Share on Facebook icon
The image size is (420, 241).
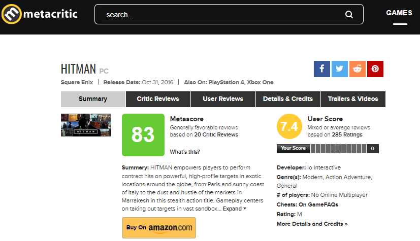321,69
